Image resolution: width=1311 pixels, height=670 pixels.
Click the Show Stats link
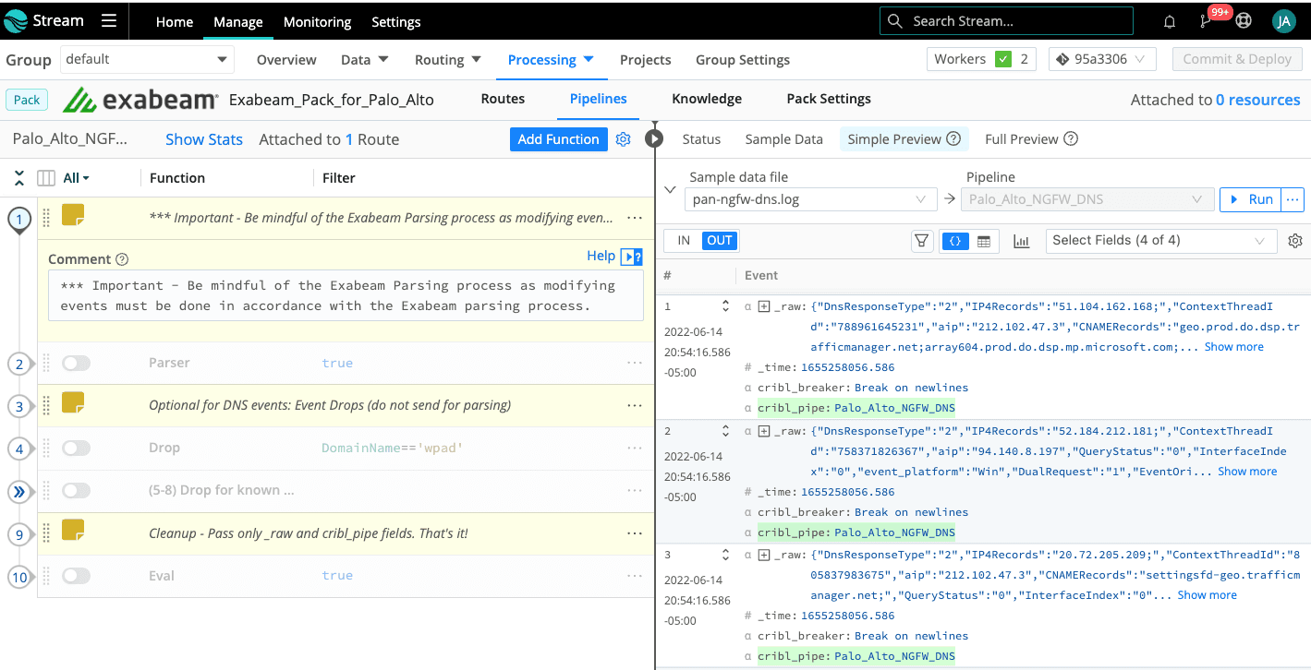pyautogui.click(x=203, y=139)
